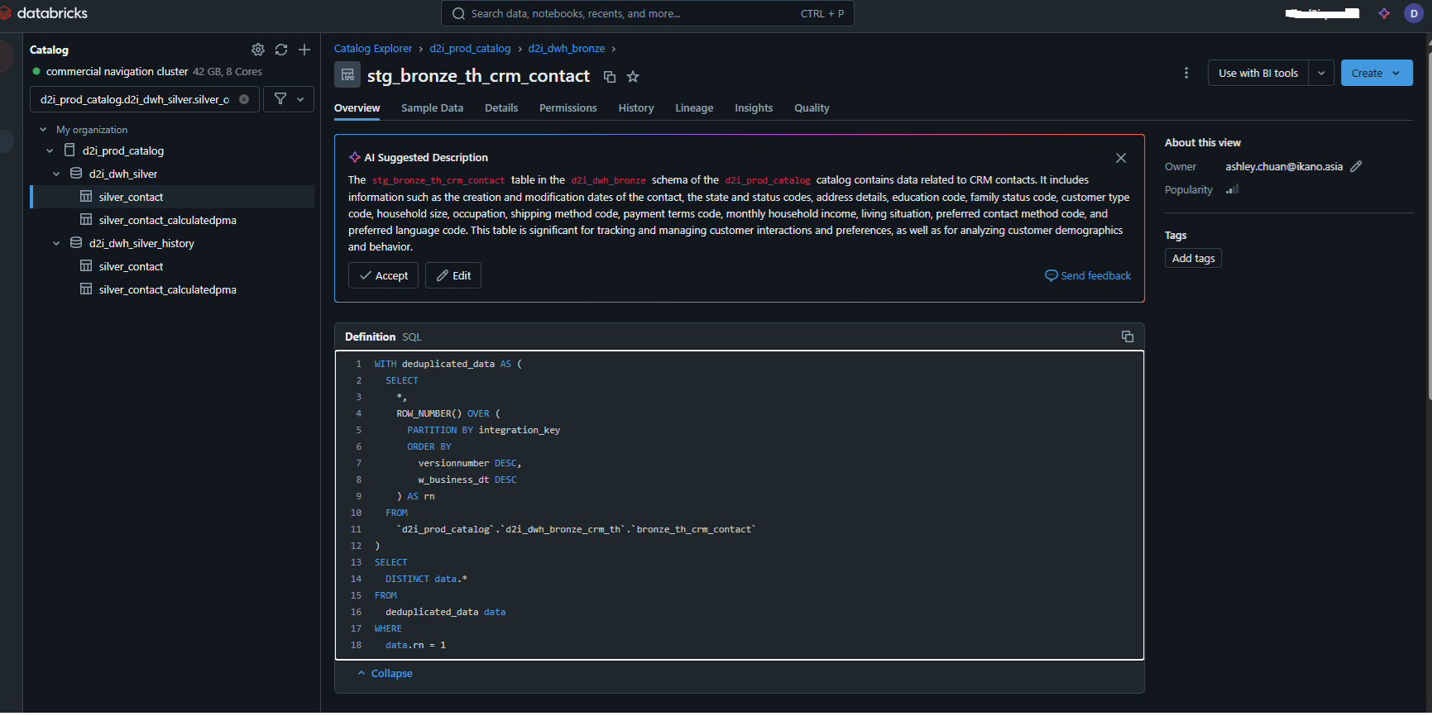This screenshot has width=1432, height=716.
Task: Refresh the Catalog tree
Action: coord(281,50)
